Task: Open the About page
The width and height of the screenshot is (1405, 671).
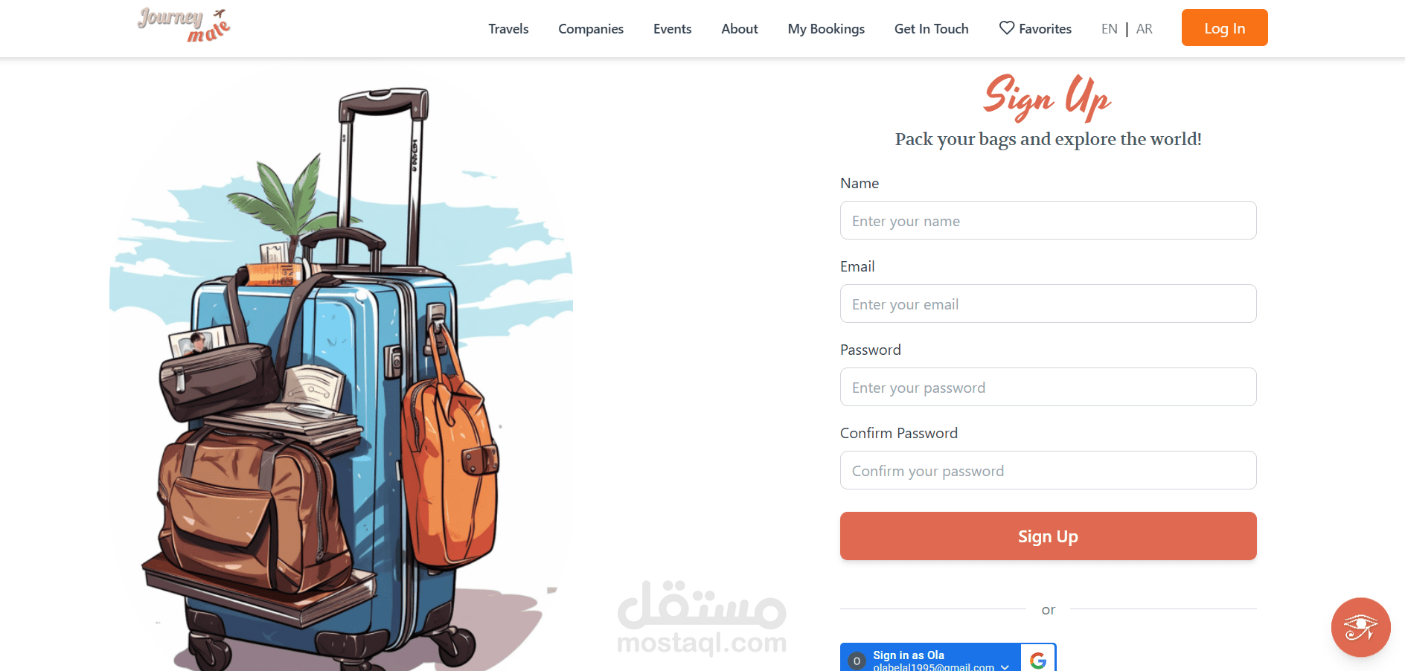Action: pyautogui.click(x=739, y=29)
